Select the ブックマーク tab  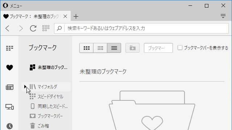pyautogui.click(x=35, y=16)
